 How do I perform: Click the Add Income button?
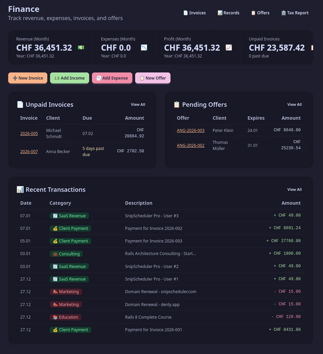[69, 78]
